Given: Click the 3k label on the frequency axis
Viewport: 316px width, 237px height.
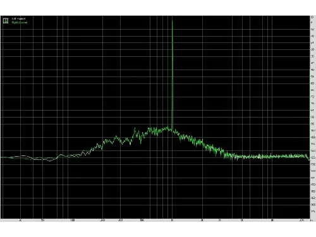Looking at the screenshot, I should click(220, 221).
